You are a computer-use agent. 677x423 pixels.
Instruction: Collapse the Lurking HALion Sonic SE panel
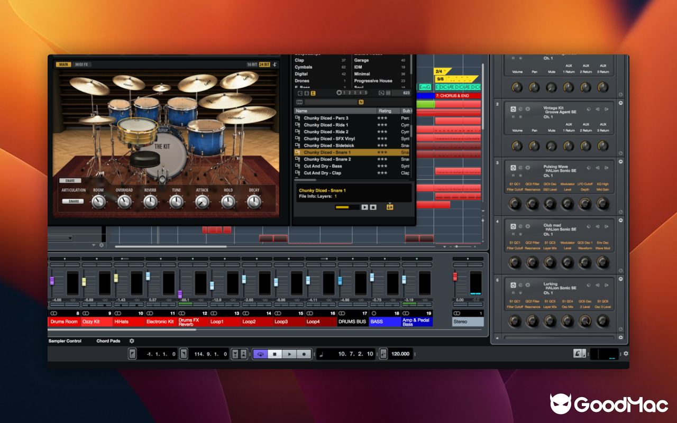[x=621, y=279]
